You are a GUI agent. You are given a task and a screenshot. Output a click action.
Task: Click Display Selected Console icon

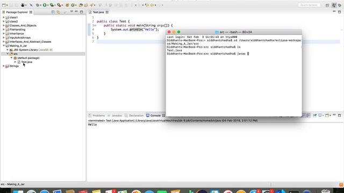pos(320,115)
